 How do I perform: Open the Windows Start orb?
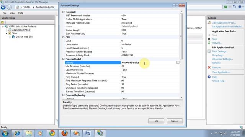[5, 133]
